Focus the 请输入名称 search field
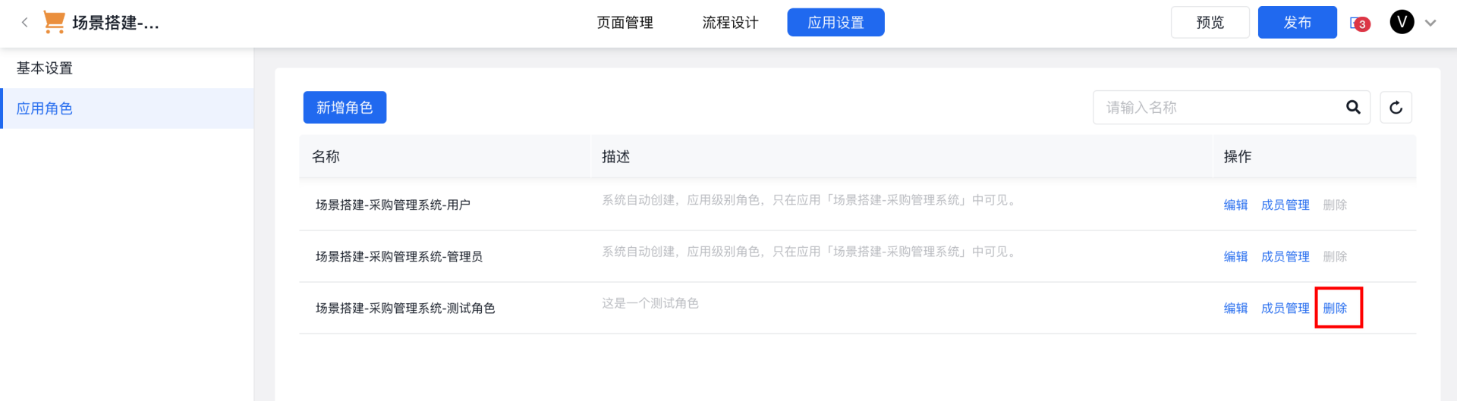The width and height of the screenshot is (1457, 401). click(x=1218, y=108)
